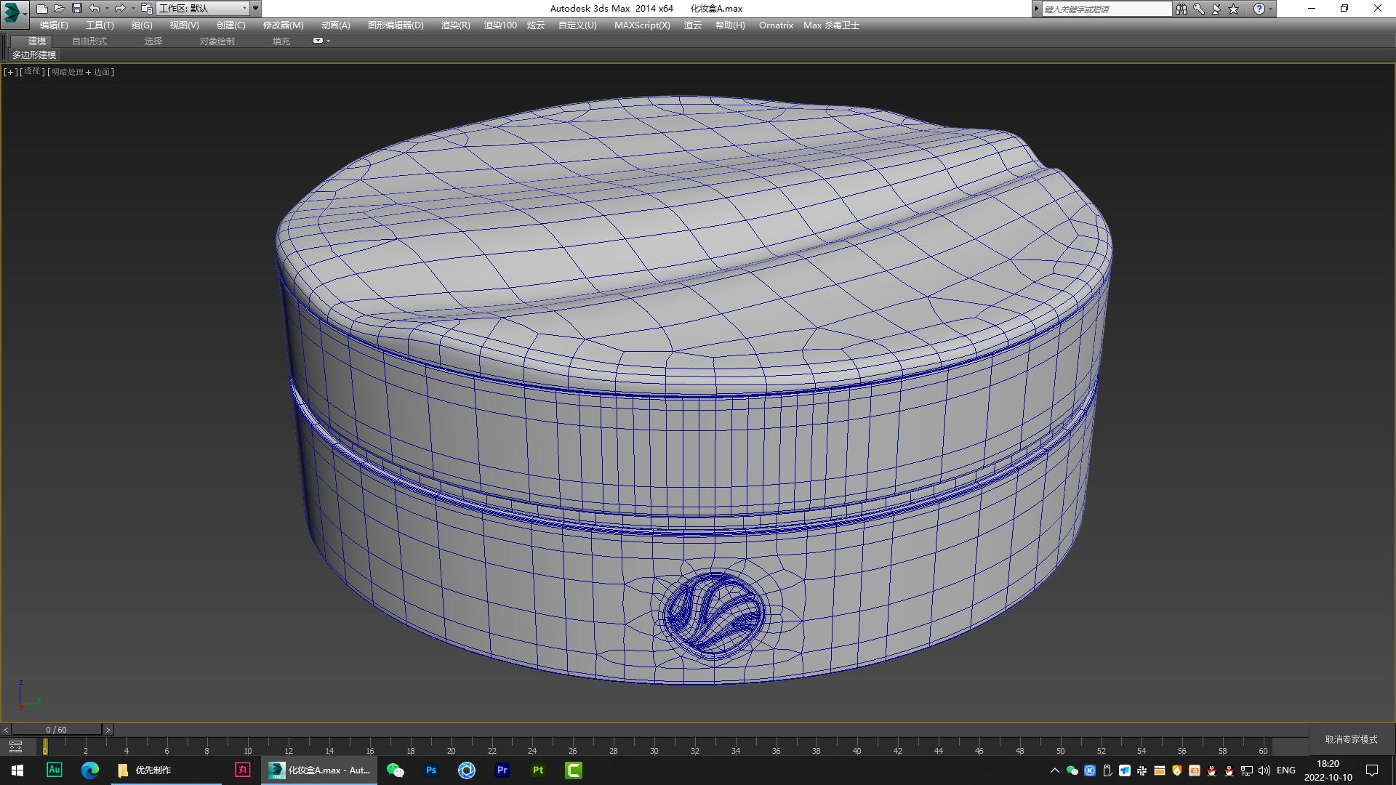Open search with the binoculars icon near help
Image resolution: width=1396 pixels, height=785 pixels.
tap(1182, 8)
